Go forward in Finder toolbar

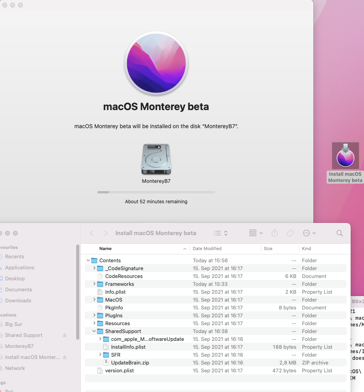tap(106, 233)
